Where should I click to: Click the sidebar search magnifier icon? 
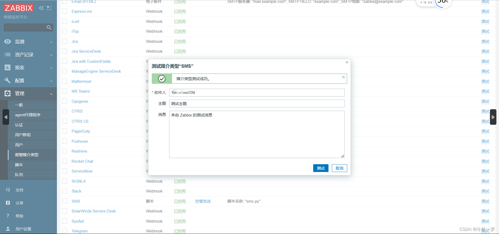[49, 27]
